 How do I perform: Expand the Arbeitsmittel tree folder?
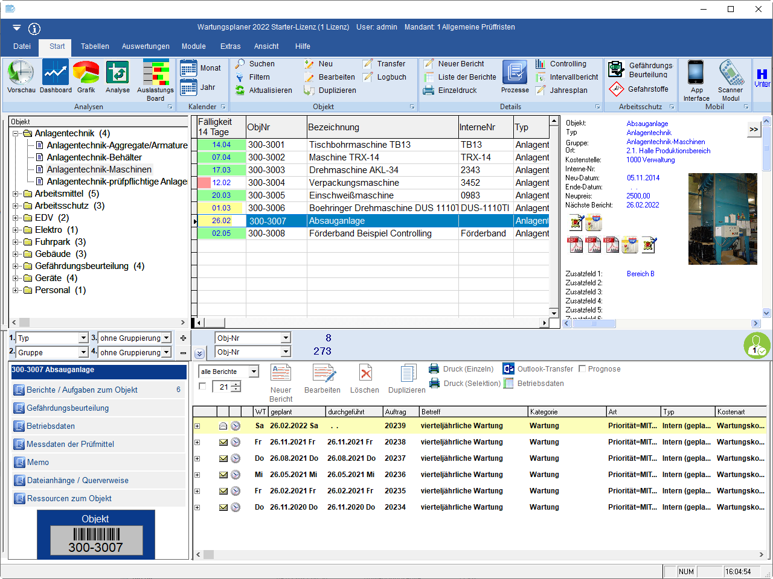coord(16,194)
